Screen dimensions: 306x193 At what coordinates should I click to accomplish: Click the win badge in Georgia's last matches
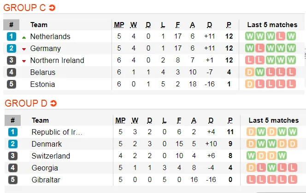[271, 168]
